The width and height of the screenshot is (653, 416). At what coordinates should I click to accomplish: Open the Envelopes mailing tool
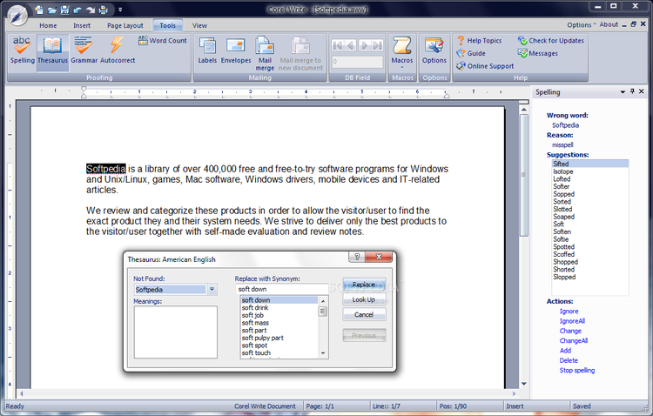pos(236,50)
